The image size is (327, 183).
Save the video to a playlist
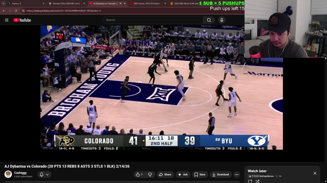click(200, 174)
